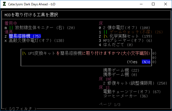The image size is (172, 111).
Task: Select 携帯ゲーム機 (22) entry
Action: pyautogui.click(x=121, y=70)
